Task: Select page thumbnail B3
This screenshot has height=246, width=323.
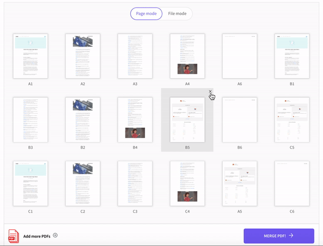Action: tap(31, 120)
